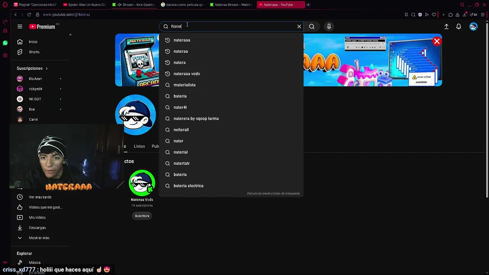This screenshot has width=489, height=275.
Task: Open Videos que me gustan
Action: pyautogui.click(x=40, y=207)
